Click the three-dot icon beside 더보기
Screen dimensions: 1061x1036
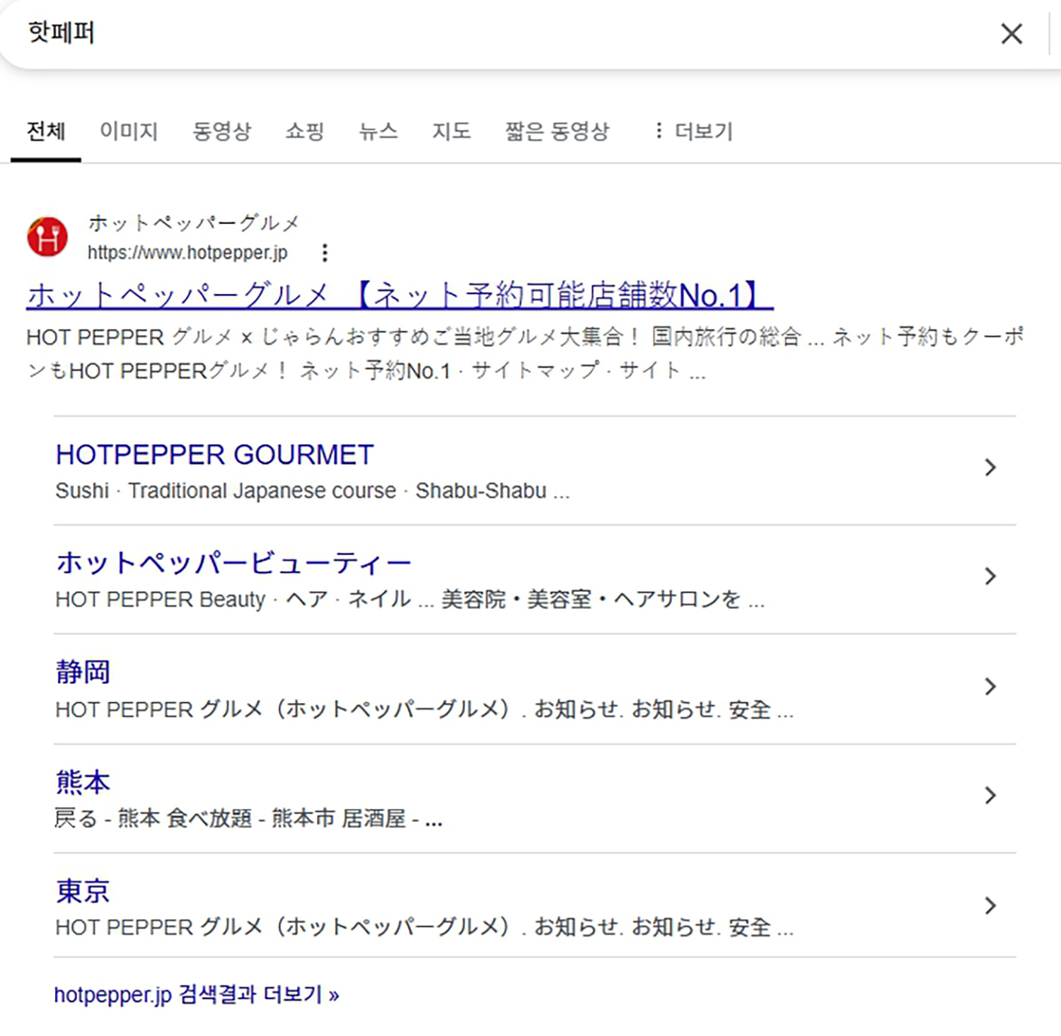(658, 130)
